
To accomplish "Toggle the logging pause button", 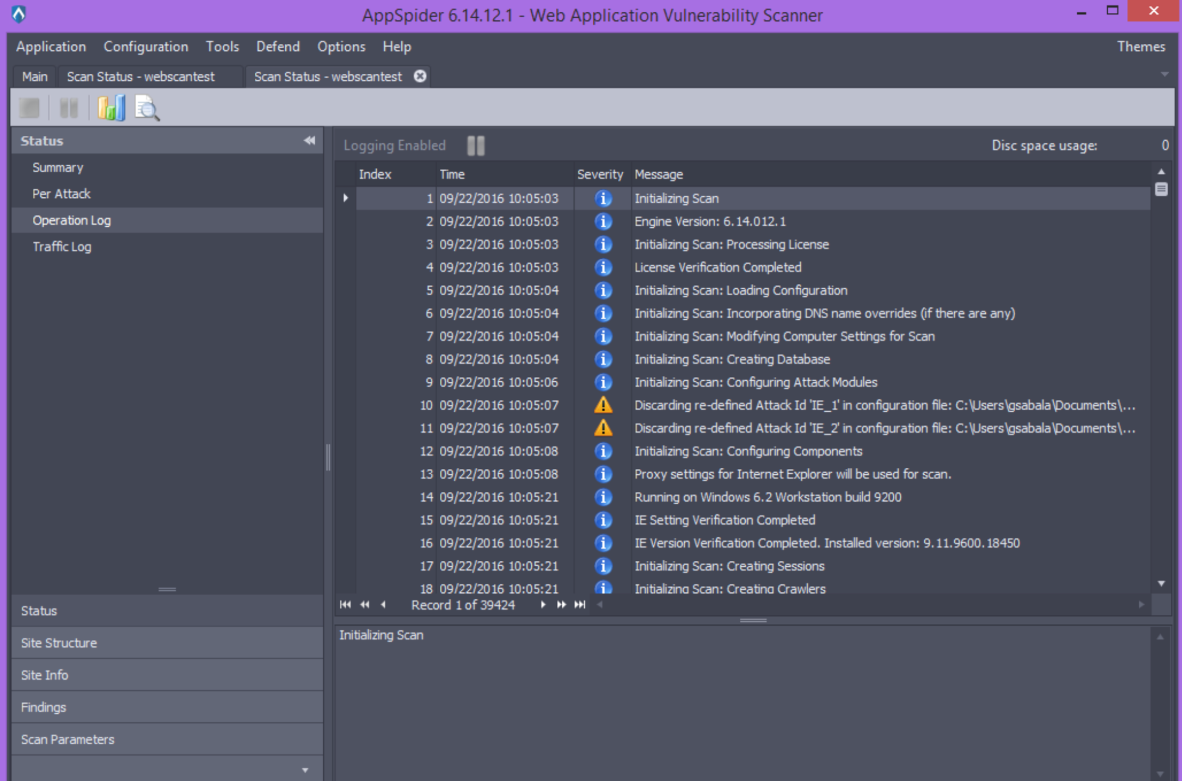I will pos(476,145).
